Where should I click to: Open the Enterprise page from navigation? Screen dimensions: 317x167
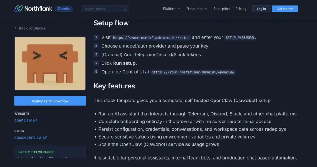[x=221, y=9]
